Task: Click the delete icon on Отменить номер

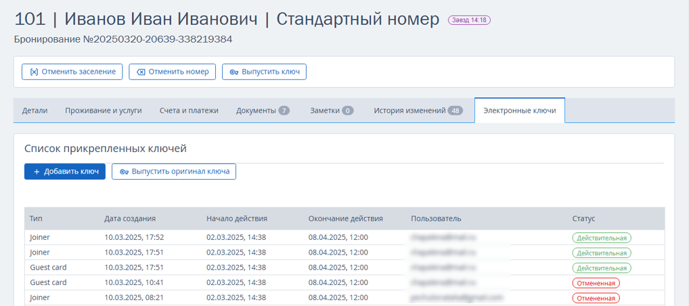Action: [141, 72]
